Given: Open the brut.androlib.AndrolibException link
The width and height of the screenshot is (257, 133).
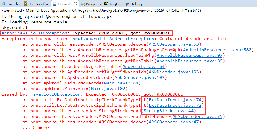Looking at the screenshot, I should [113, 39].
